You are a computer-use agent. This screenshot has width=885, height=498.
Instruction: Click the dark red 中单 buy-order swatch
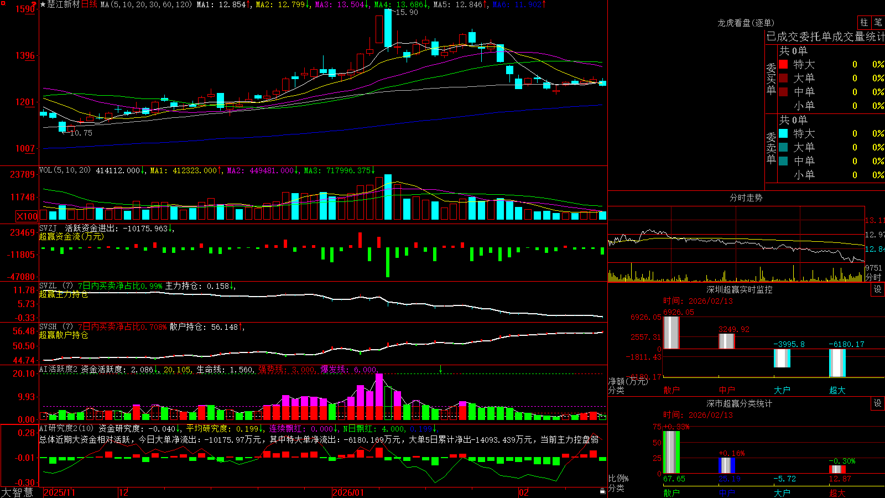[x=783, y=92]
